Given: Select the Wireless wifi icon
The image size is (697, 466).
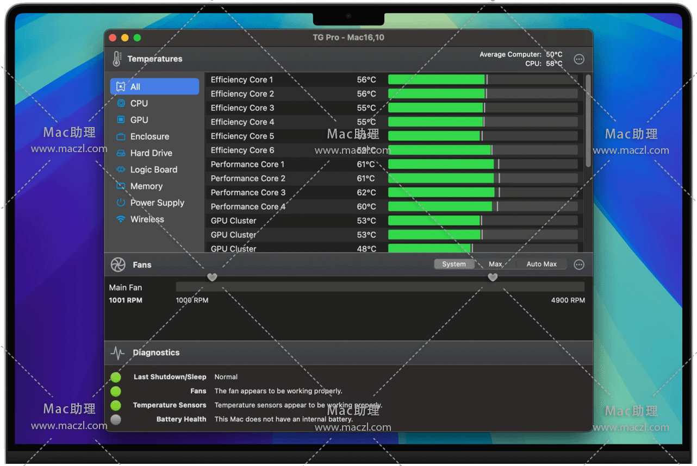Looking at the screenshot, I should [121, 219].
